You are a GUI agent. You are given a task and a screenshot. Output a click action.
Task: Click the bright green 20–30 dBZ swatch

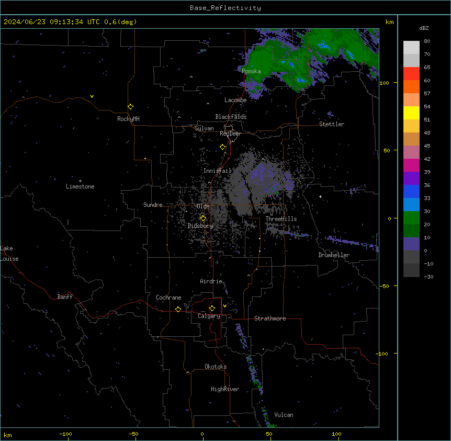411,218
